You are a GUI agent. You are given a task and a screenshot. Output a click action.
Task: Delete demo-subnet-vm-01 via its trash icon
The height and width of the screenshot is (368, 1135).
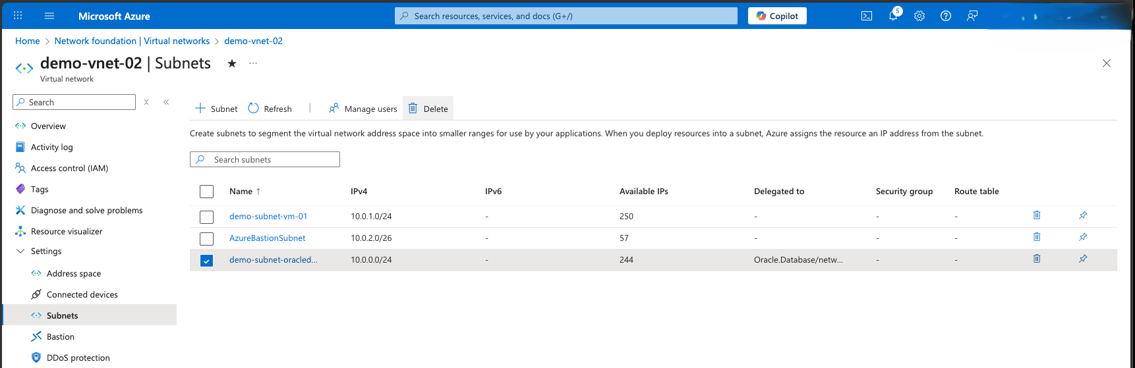click(1037, 215)
